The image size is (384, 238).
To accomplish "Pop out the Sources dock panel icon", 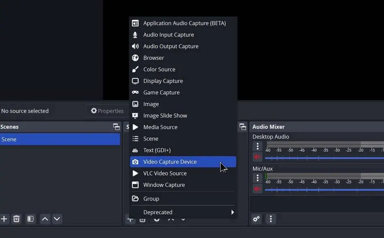I will 243,127.
